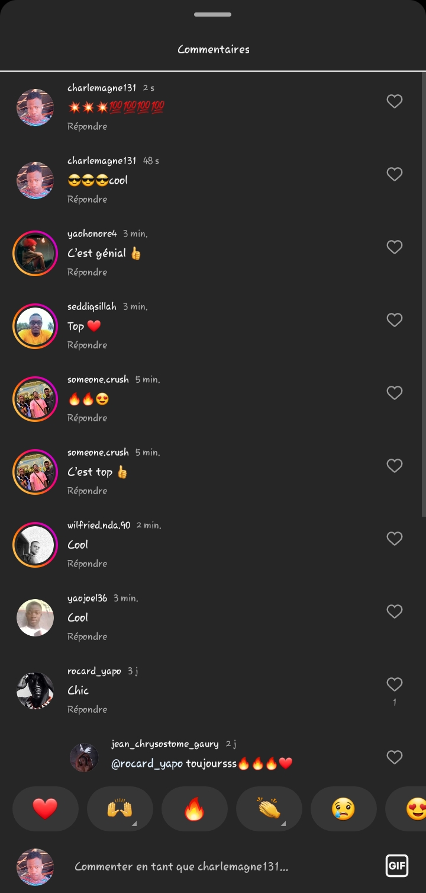426x893 pixels.
Task: Like charlemagne131's "cool" comment
Action: tap(395, 174)
